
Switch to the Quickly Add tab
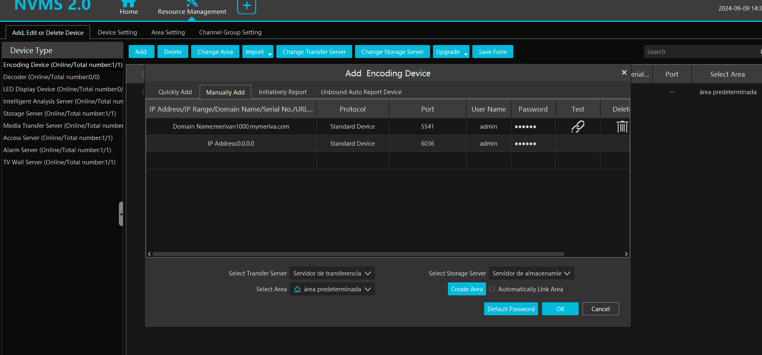[175, 92]
